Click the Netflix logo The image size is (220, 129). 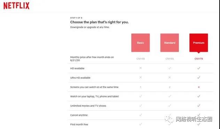(x=16, y=6)
